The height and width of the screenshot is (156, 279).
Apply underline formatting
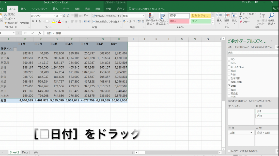40,21
